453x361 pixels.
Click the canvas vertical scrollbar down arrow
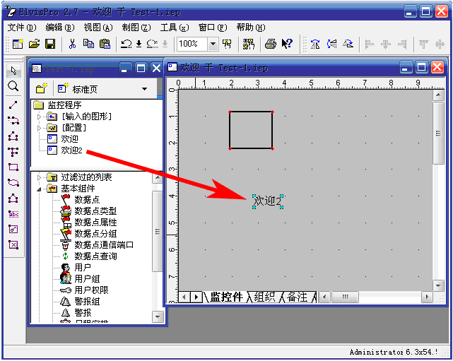(x=439, y=284)
